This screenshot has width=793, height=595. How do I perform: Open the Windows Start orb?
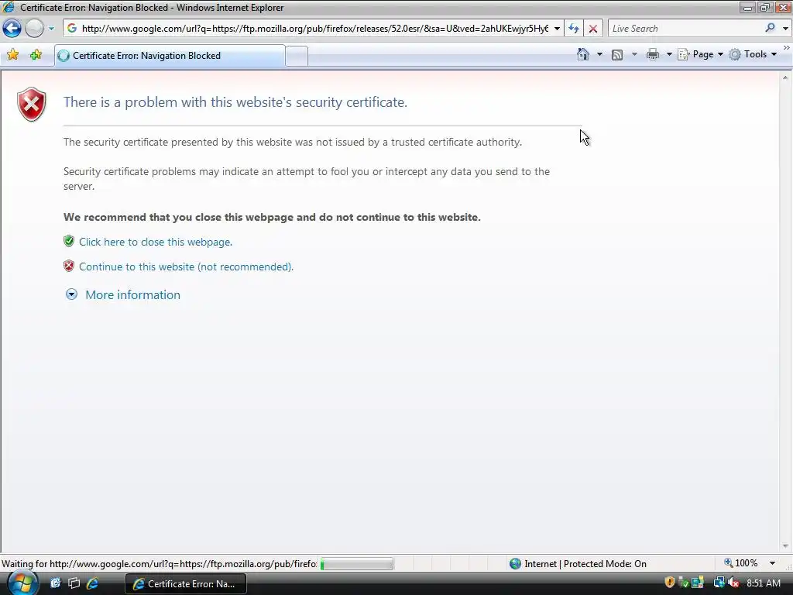tap(22, 583)
